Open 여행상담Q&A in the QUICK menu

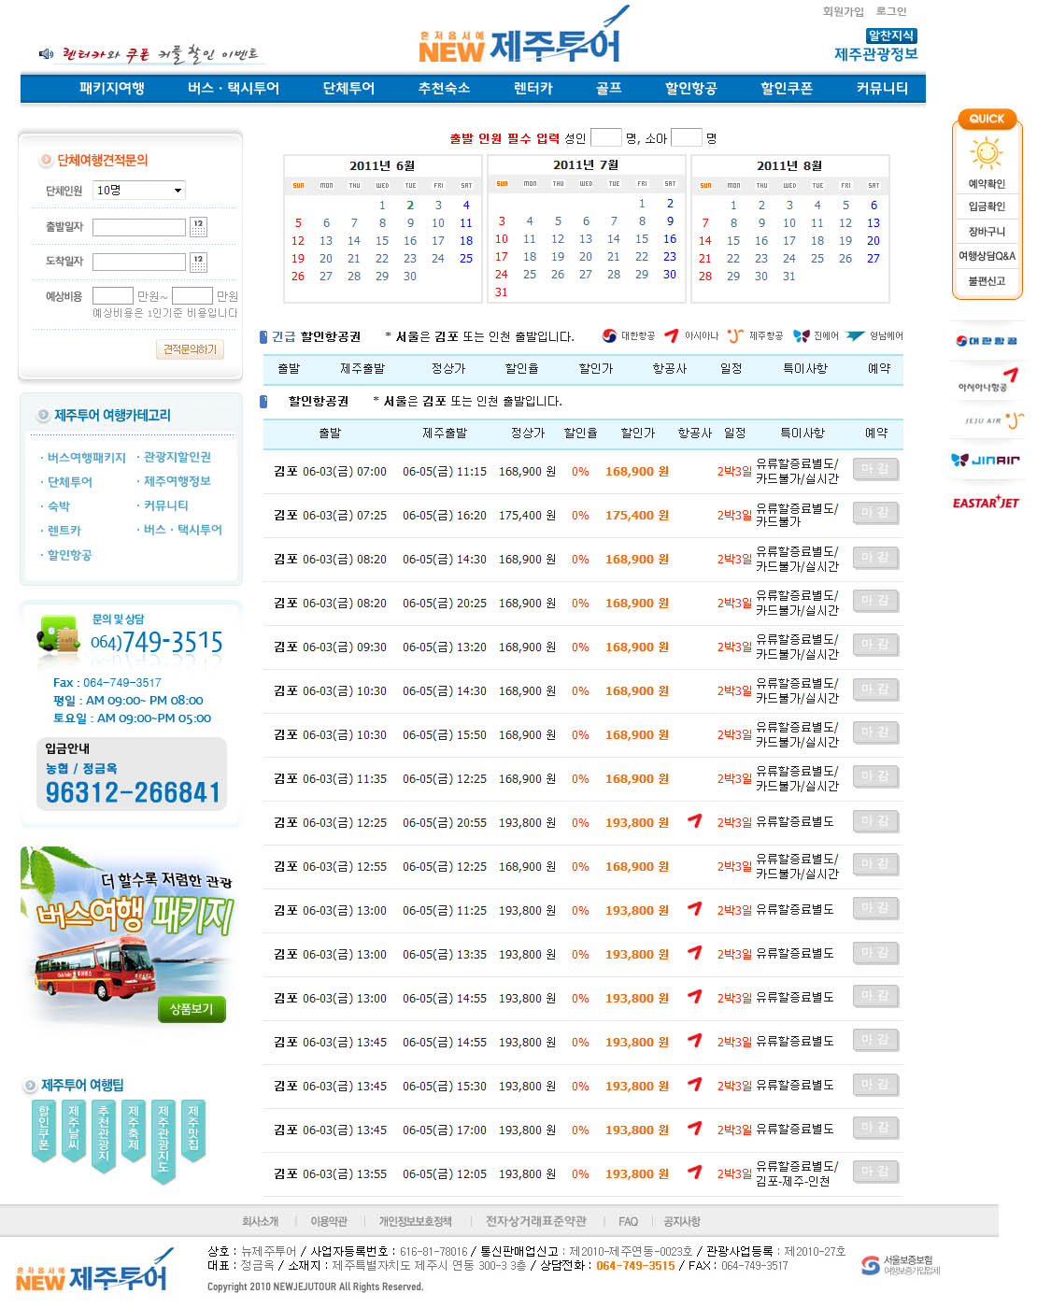coord(987,256)
